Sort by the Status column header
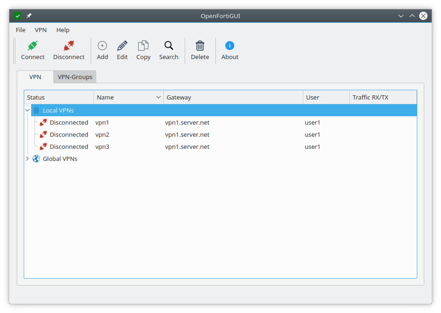 [x=59, y=97]
